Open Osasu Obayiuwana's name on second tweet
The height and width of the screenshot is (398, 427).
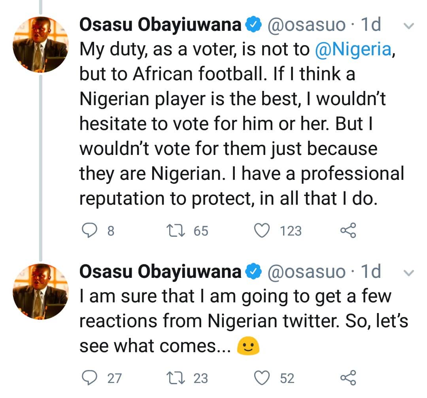pyautogui.click(x=160, y=272)
